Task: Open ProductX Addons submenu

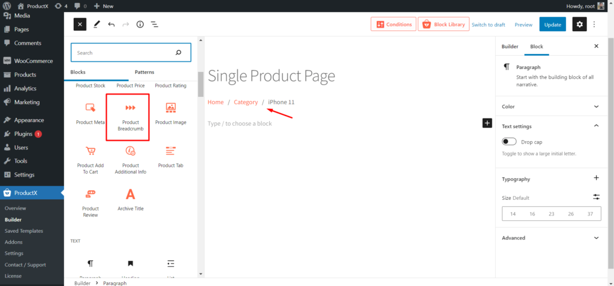Action: point(14,242)
